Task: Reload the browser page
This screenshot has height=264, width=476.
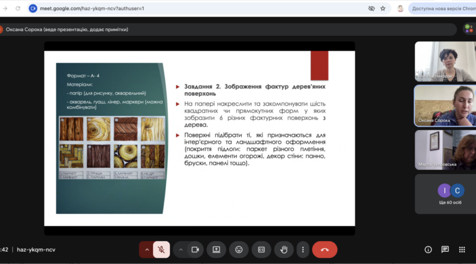Action: click(x=18, y=8)
